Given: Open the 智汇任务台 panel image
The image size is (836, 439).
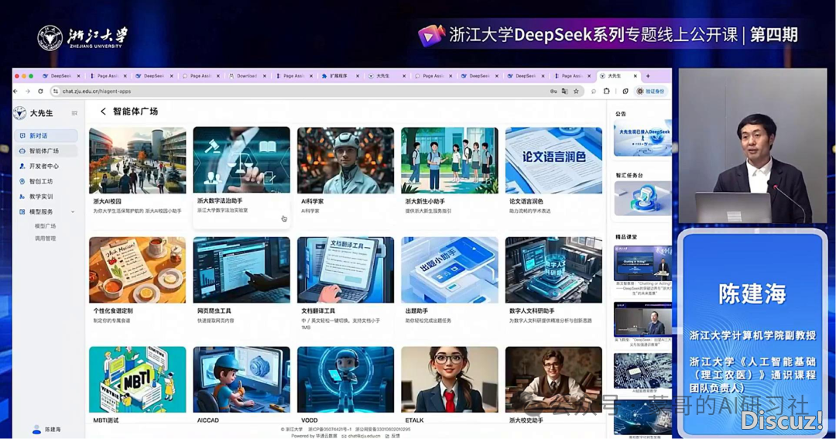Looking at the screenshot, I should 642,198.
